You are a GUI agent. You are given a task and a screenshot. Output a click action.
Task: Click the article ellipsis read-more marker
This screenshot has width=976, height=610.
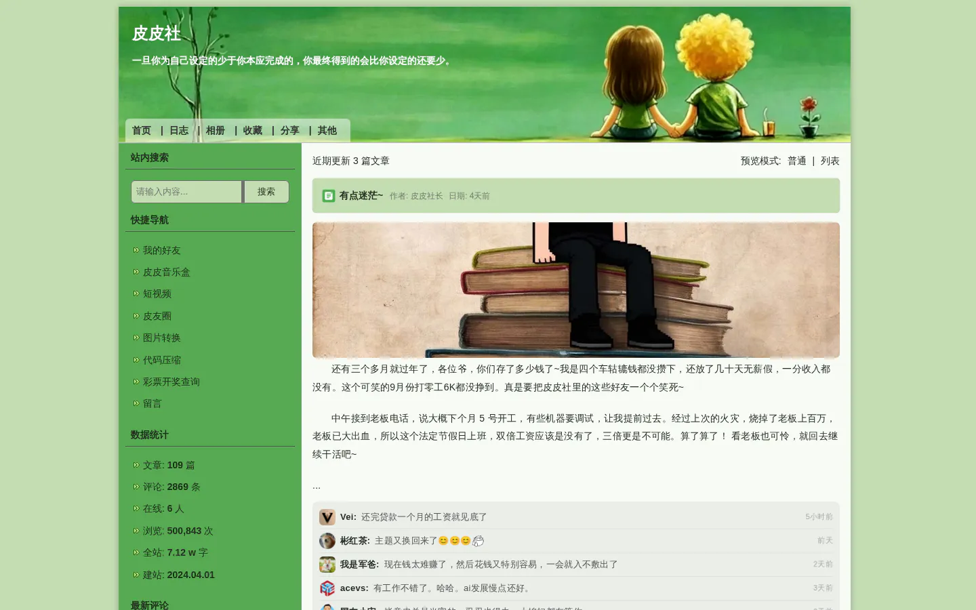click(x=317, y=486)
